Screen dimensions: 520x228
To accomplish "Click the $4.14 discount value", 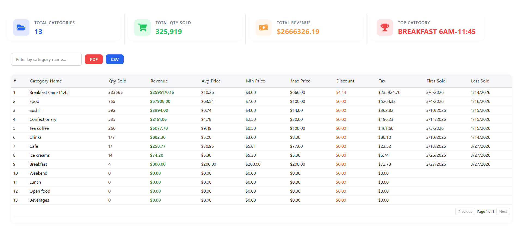I will click(x=341, y=92).
